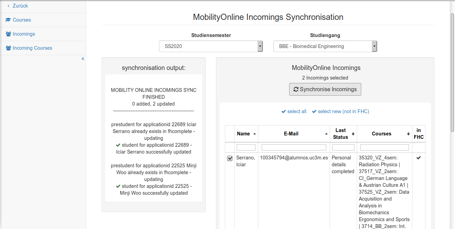The width and height of the screenshot is (455, 229).
Task: Go back using the Zurück link
Action: pos(18,6)
